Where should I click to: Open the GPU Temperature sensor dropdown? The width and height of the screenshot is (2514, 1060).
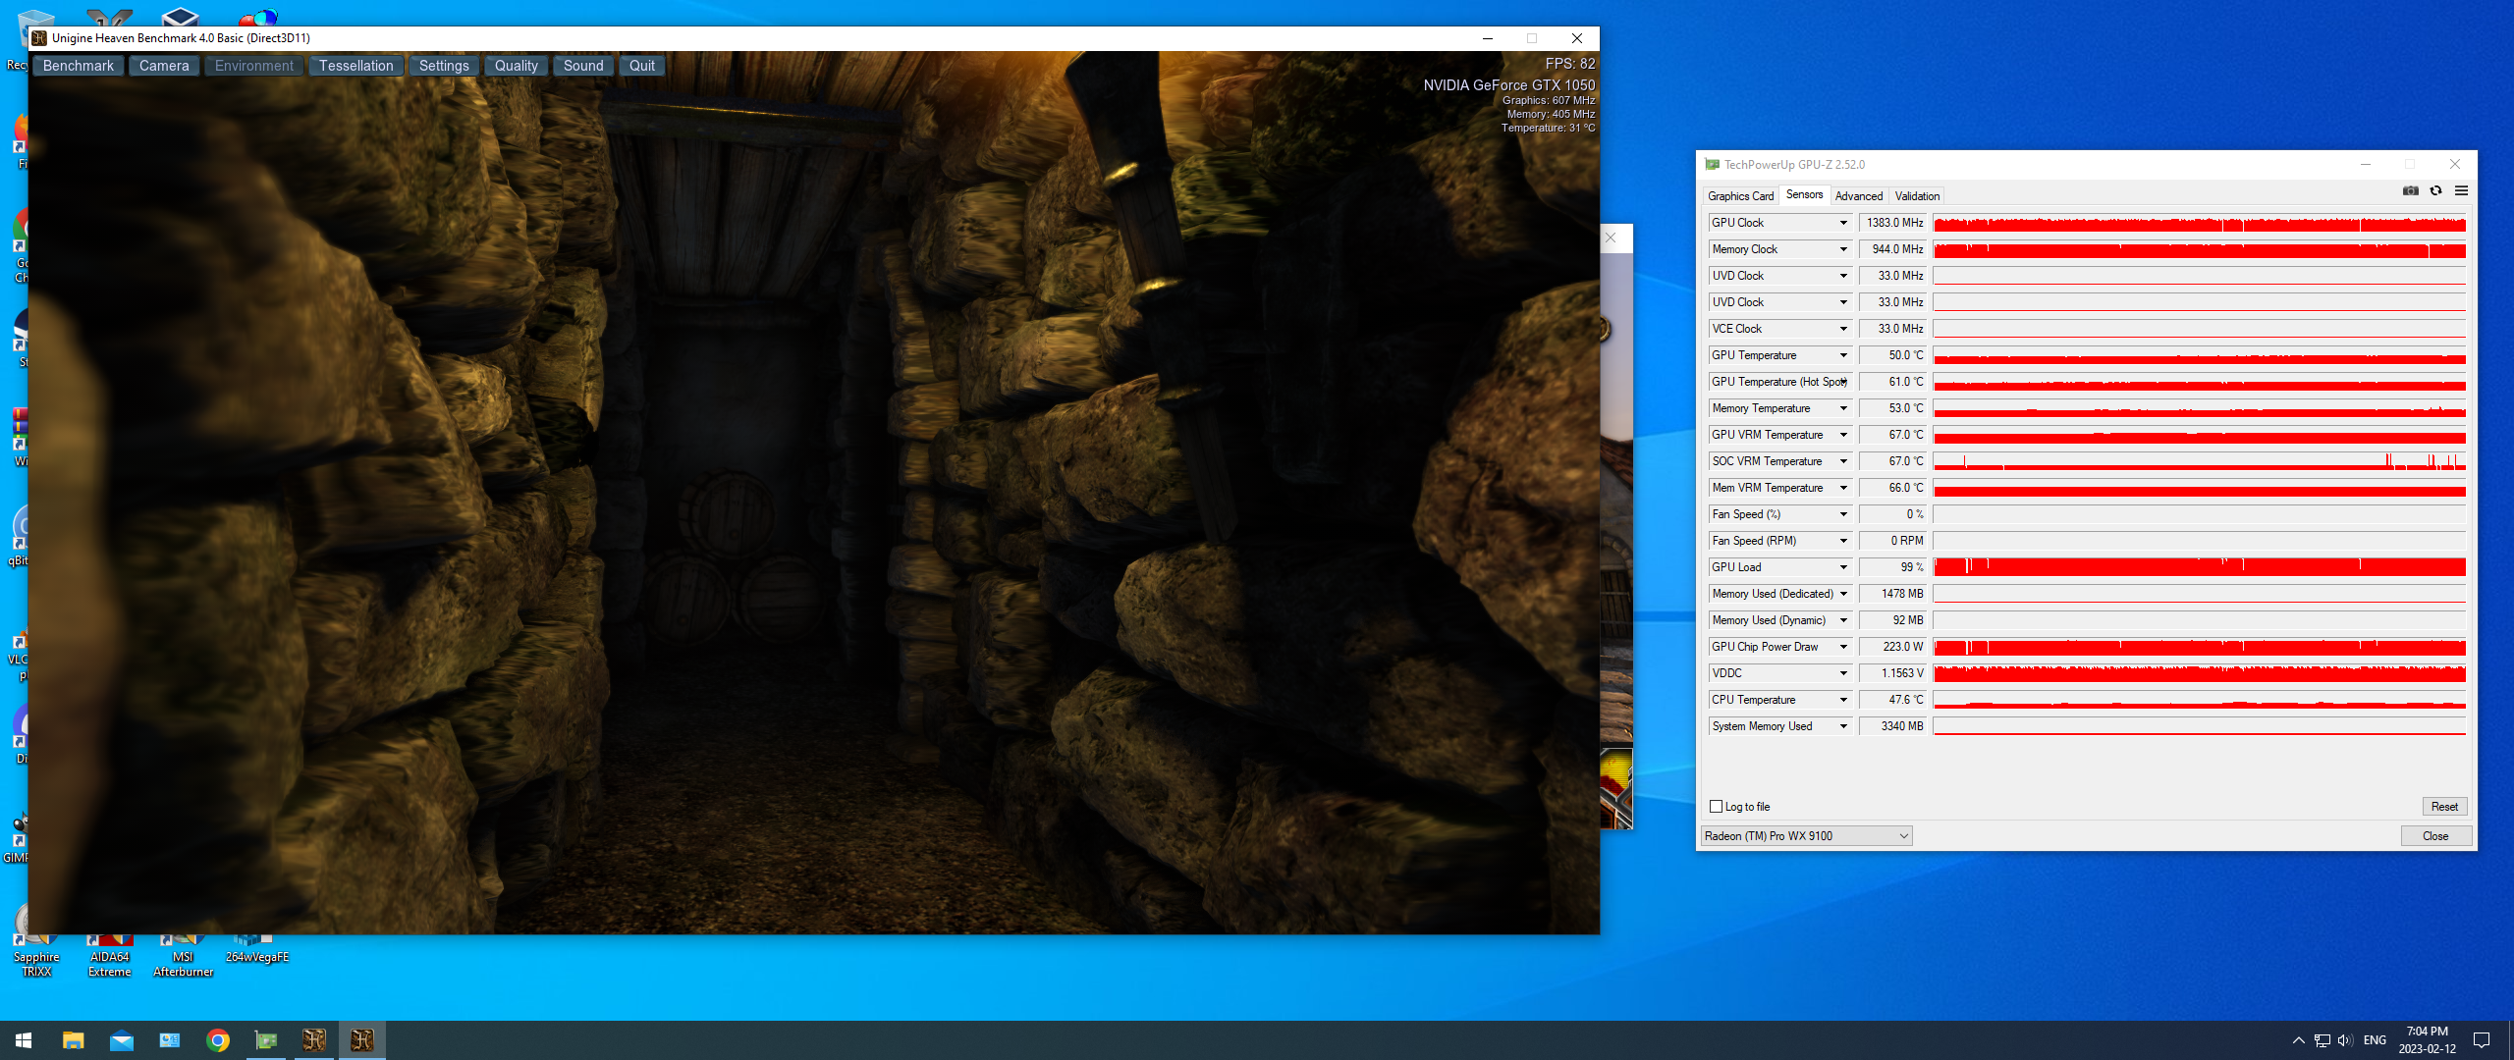pos(1843,355)
